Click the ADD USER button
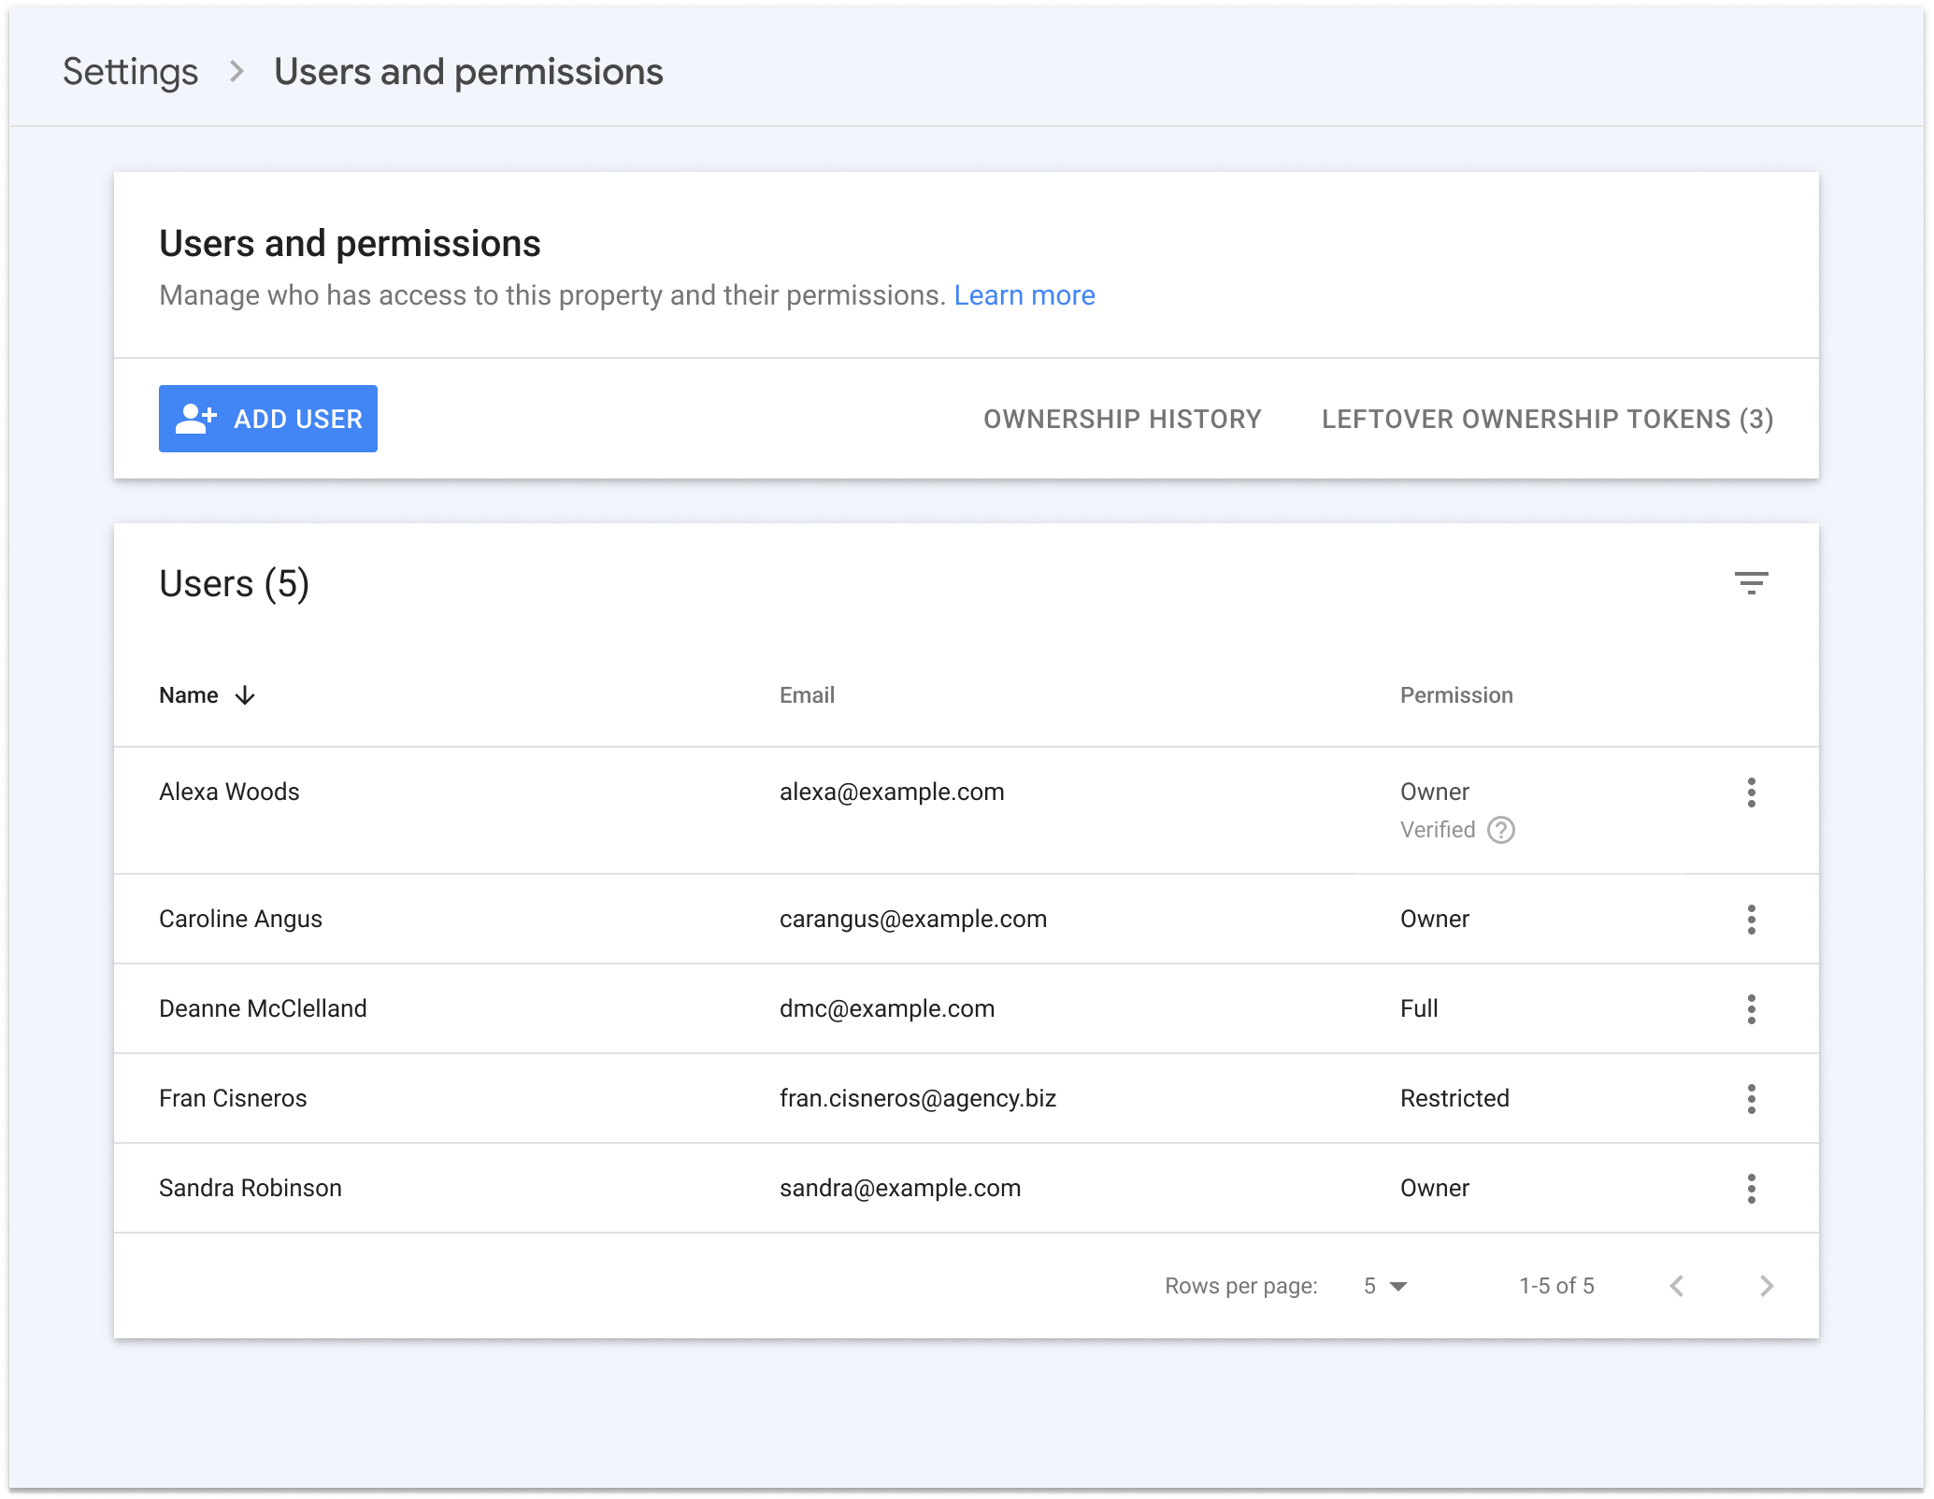Viewport: 1934px width, 1499px height. click(266, 419)
